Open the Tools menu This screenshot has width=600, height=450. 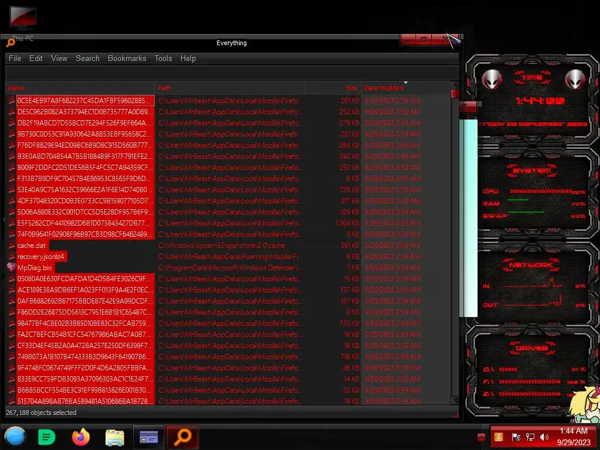point(163,58)
